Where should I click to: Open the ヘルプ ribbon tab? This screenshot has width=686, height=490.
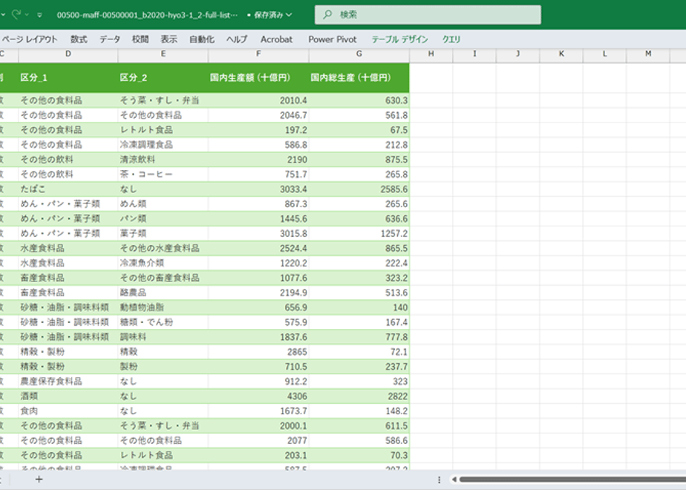click(x=237, y=39)
